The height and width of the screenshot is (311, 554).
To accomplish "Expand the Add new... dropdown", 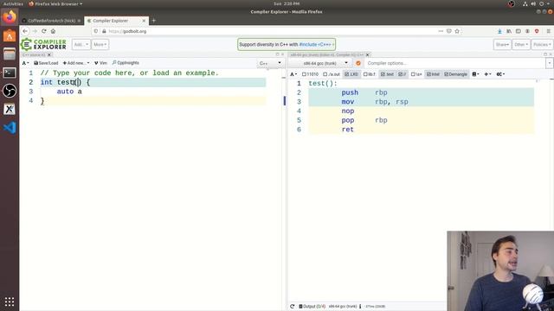I will pyautogui.click(x=76, y=63).
